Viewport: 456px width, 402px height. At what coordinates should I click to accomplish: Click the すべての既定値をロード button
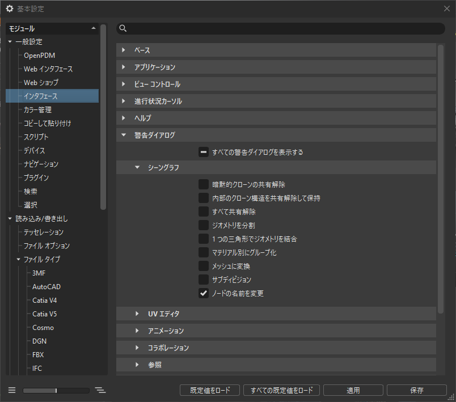281,390
